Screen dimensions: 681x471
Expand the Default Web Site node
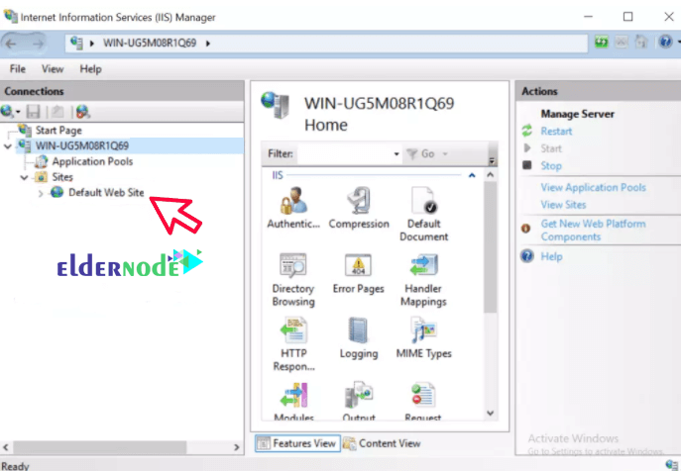(x=41, y=193)
